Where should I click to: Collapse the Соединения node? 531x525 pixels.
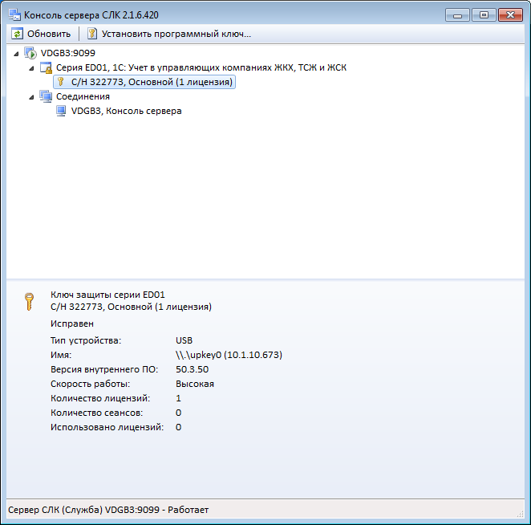pyautogui.click(x=31, y=97)
